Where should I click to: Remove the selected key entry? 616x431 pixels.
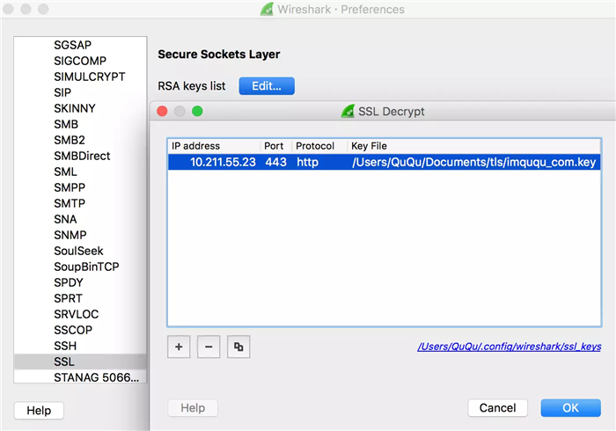pyautogui.click(x=209, y=347)
